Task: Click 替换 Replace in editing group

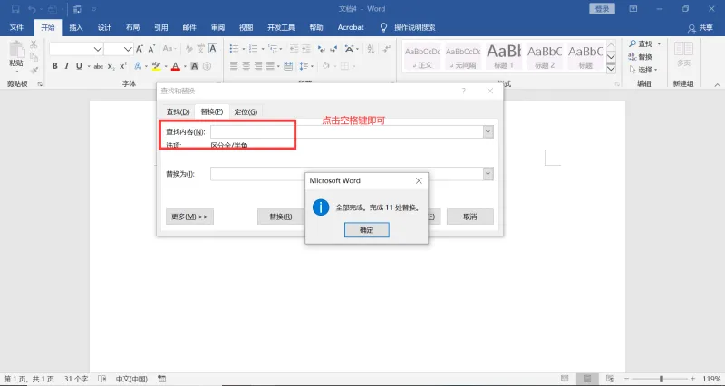Action: pos(641,57)
